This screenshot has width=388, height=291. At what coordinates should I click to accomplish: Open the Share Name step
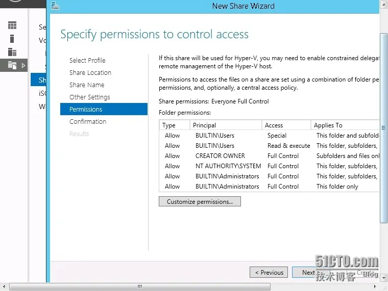pyautogui.click(x=87, y=85)
